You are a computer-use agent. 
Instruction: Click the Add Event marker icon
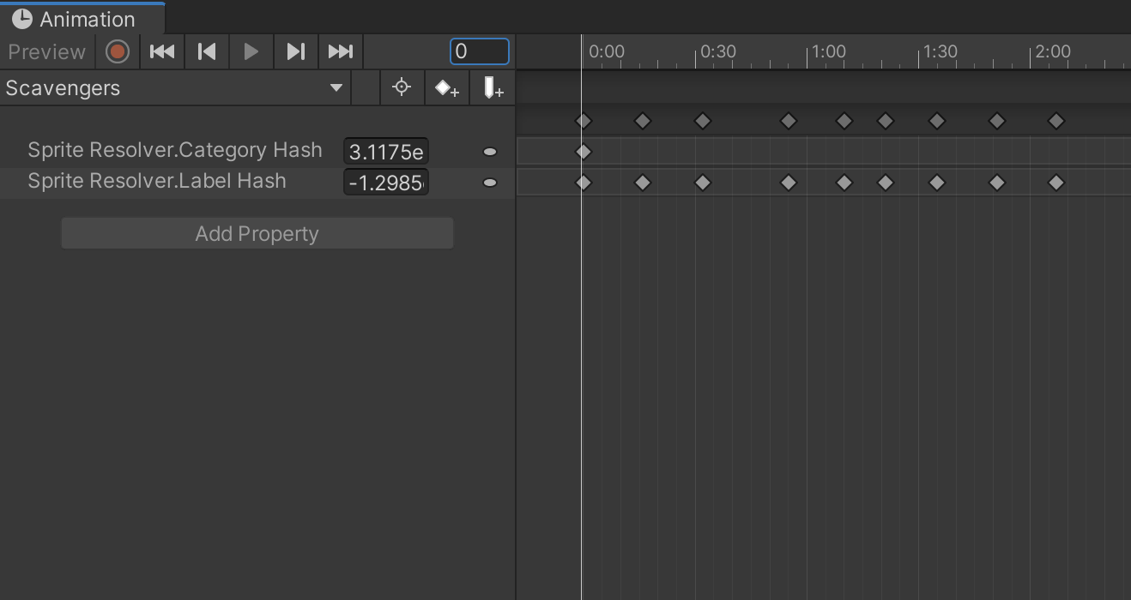point(493,87)
